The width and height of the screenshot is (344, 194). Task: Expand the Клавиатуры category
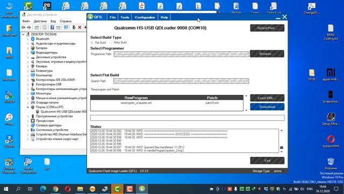pyautogui.click(x=28, y=71)
